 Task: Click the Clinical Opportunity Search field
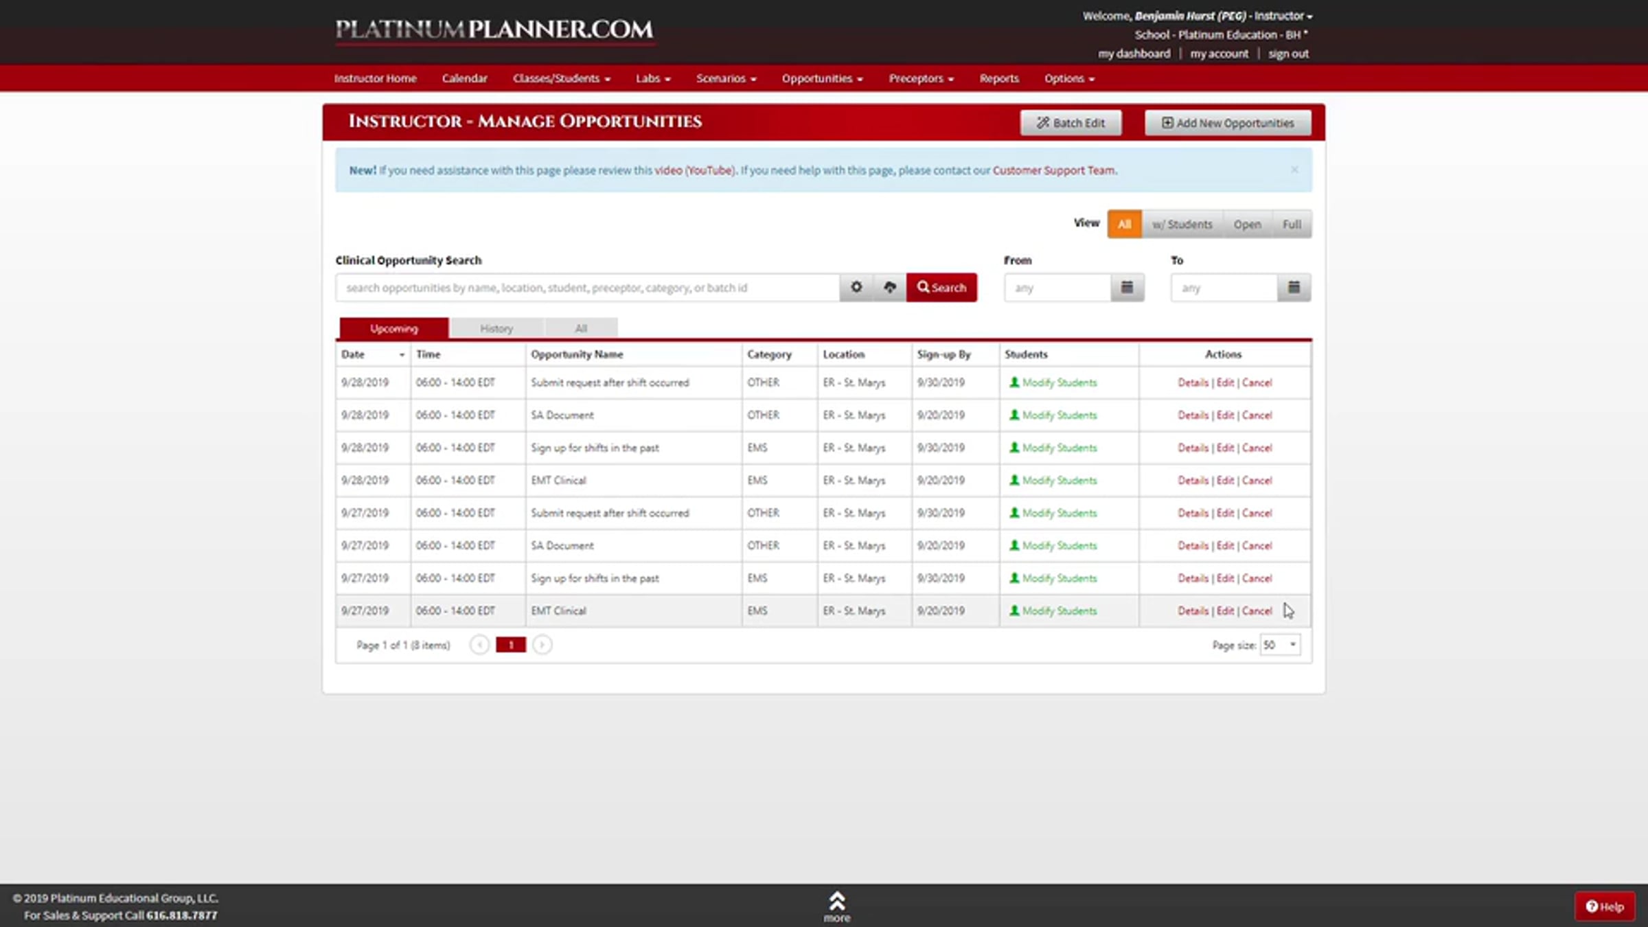pyautogui.click(x=587, y=287)
